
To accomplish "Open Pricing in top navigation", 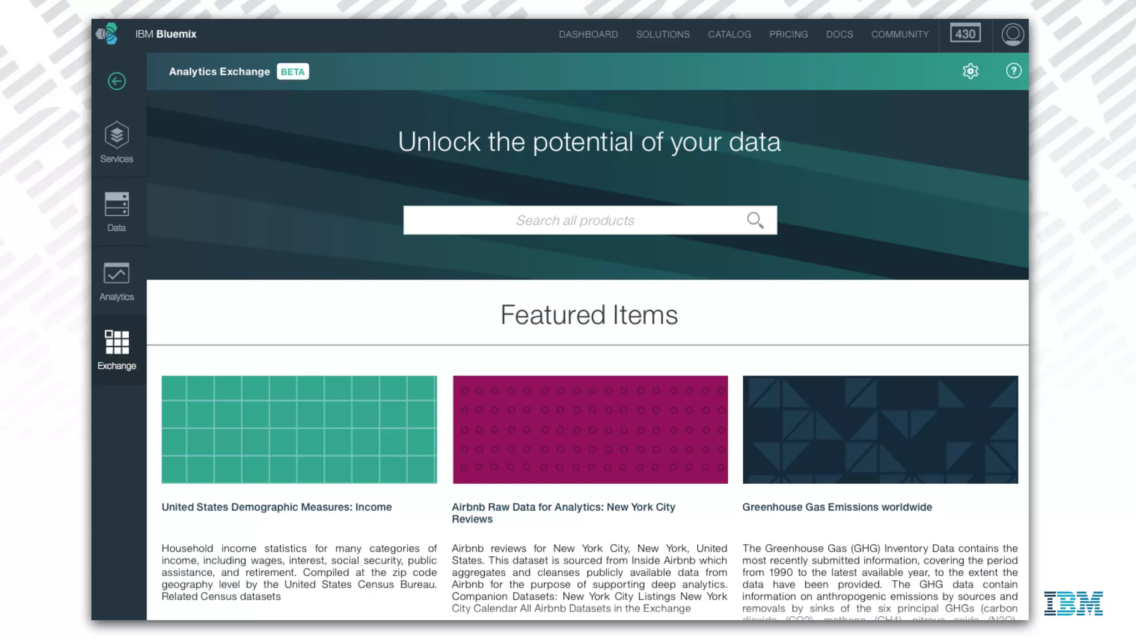I will (x=788, y=34).
